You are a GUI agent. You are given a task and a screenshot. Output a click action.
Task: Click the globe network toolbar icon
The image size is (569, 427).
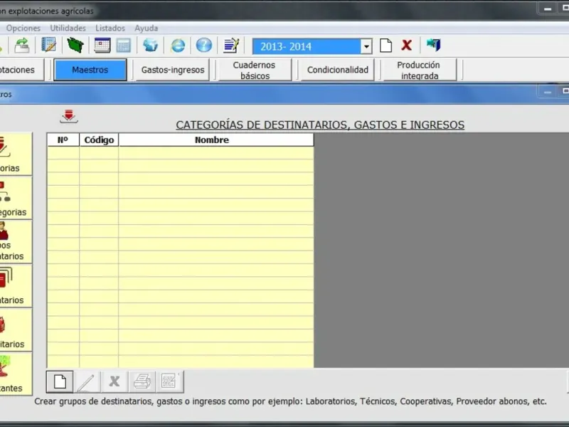tap(150, 46)
